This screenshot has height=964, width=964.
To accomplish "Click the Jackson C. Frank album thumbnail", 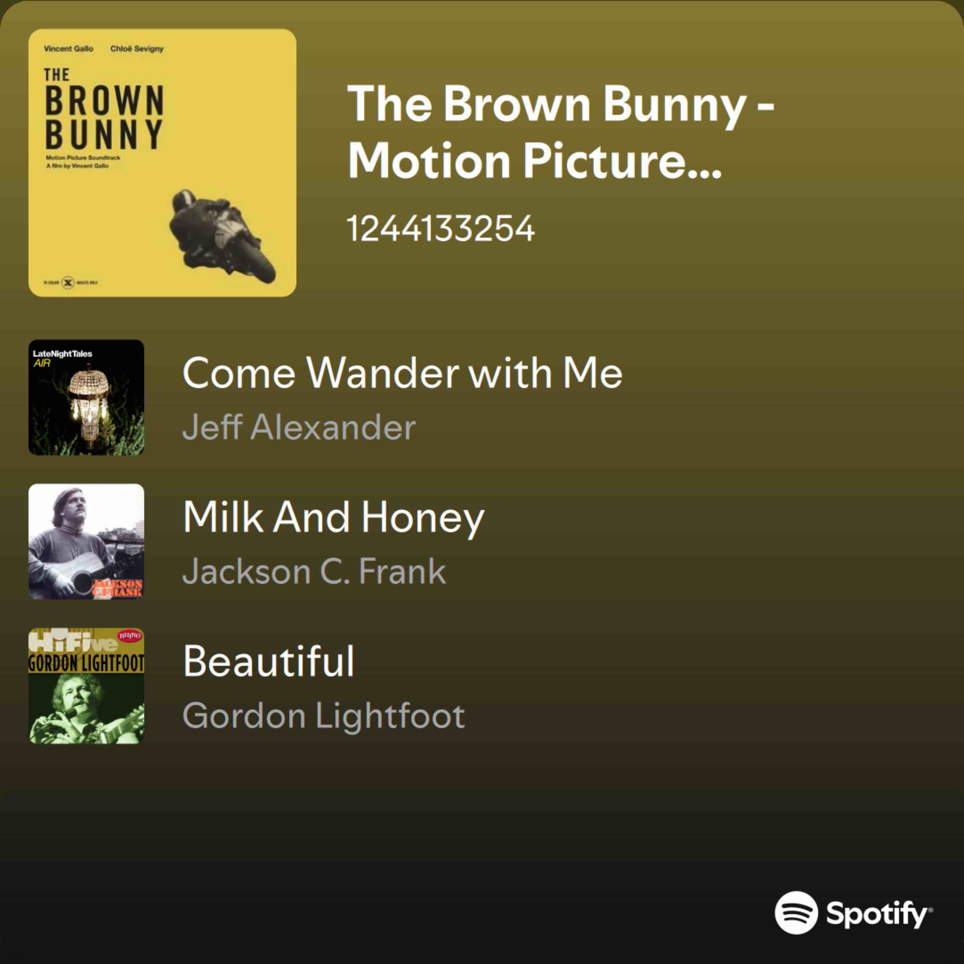I will point(86,541).
